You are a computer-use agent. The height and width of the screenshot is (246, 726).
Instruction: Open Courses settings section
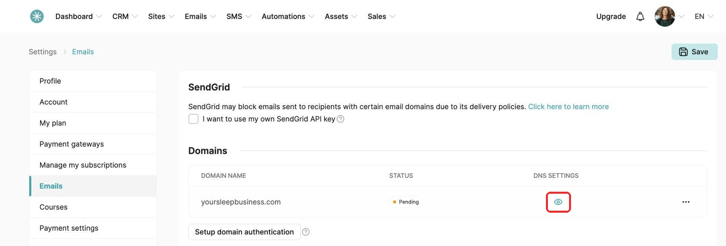pos(93,207)
